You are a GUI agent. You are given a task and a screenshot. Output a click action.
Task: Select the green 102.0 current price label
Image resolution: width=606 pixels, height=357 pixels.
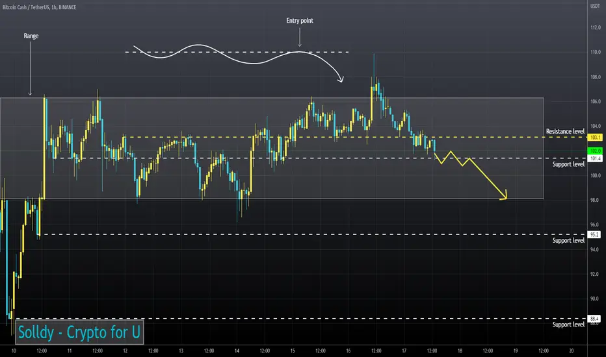click(594, 151)
